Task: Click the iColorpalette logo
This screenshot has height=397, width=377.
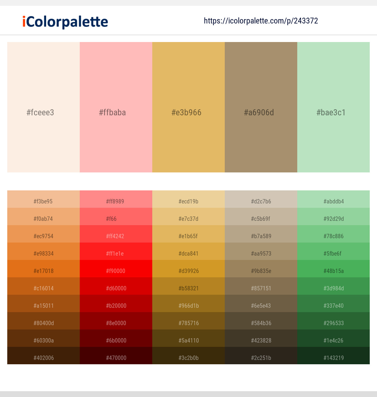Action: coord(65,22)
